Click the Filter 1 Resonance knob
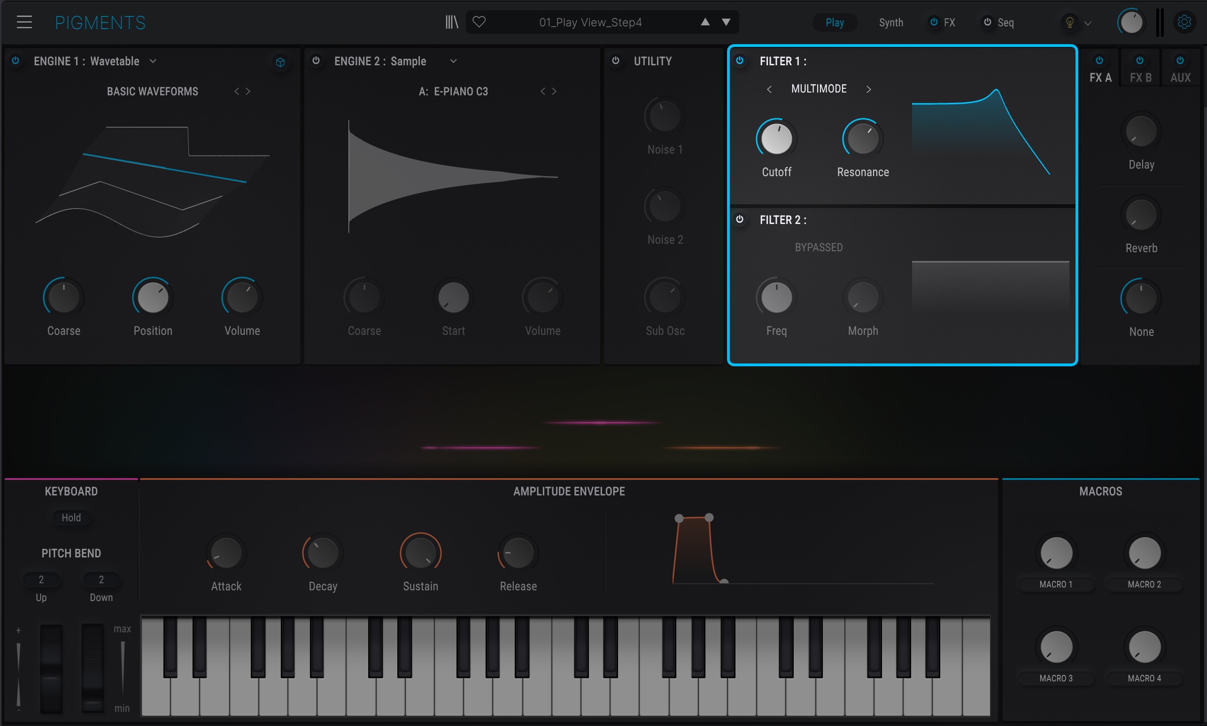The width and height of the screenshot is (1207, 726). [863, 139]
